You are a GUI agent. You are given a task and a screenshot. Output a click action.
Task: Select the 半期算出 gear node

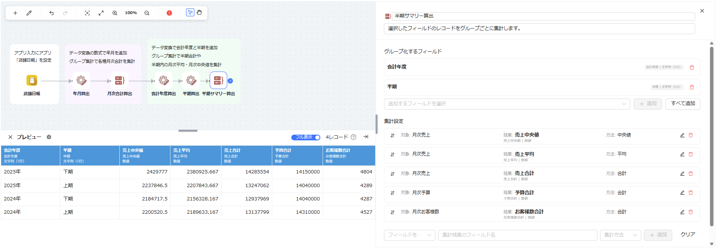191,81
